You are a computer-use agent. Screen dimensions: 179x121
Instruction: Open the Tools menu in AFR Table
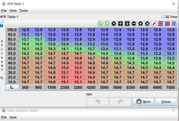click(x=24, y=11)
